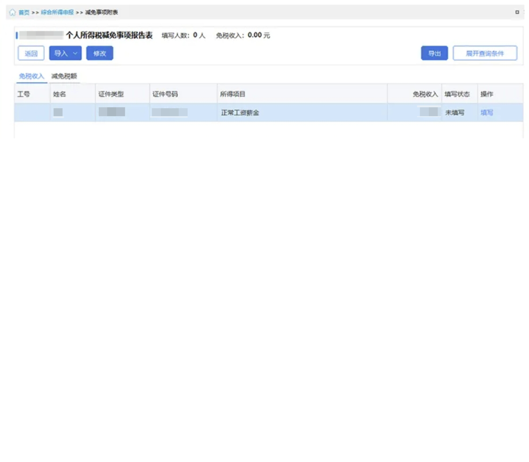Click the 证件号码 column header

point(165,94)
